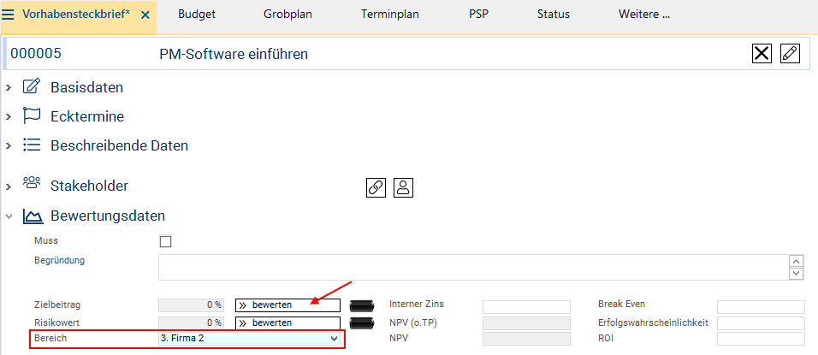Click bewerten button for Risikowert
Screen dimensions: 818x355
coord(287,323)
